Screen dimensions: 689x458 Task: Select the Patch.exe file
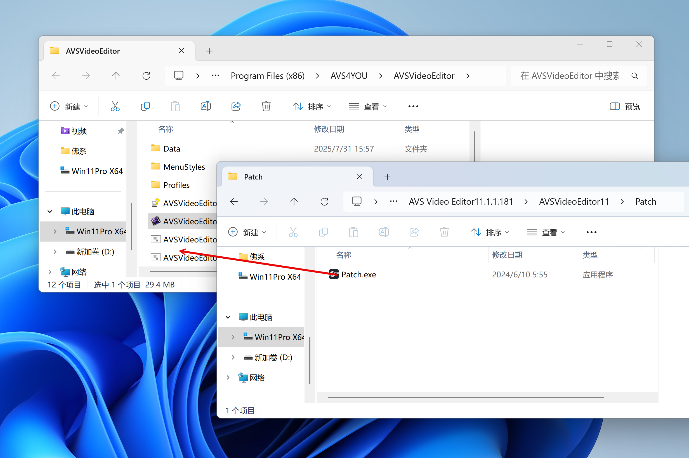[x=358, y=275]
